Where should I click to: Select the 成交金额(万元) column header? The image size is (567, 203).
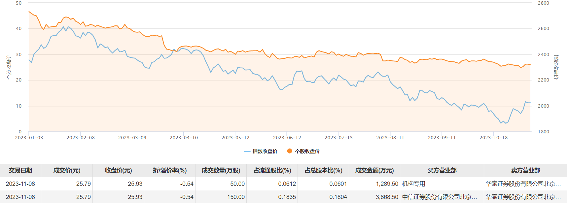(374, 170)
